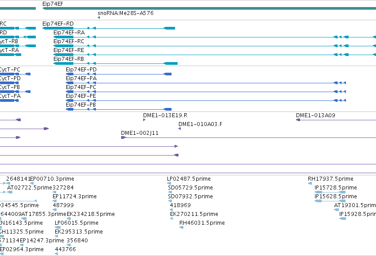
Task: Open transcript Eip74EF-RD label
Action: [58, 24]
